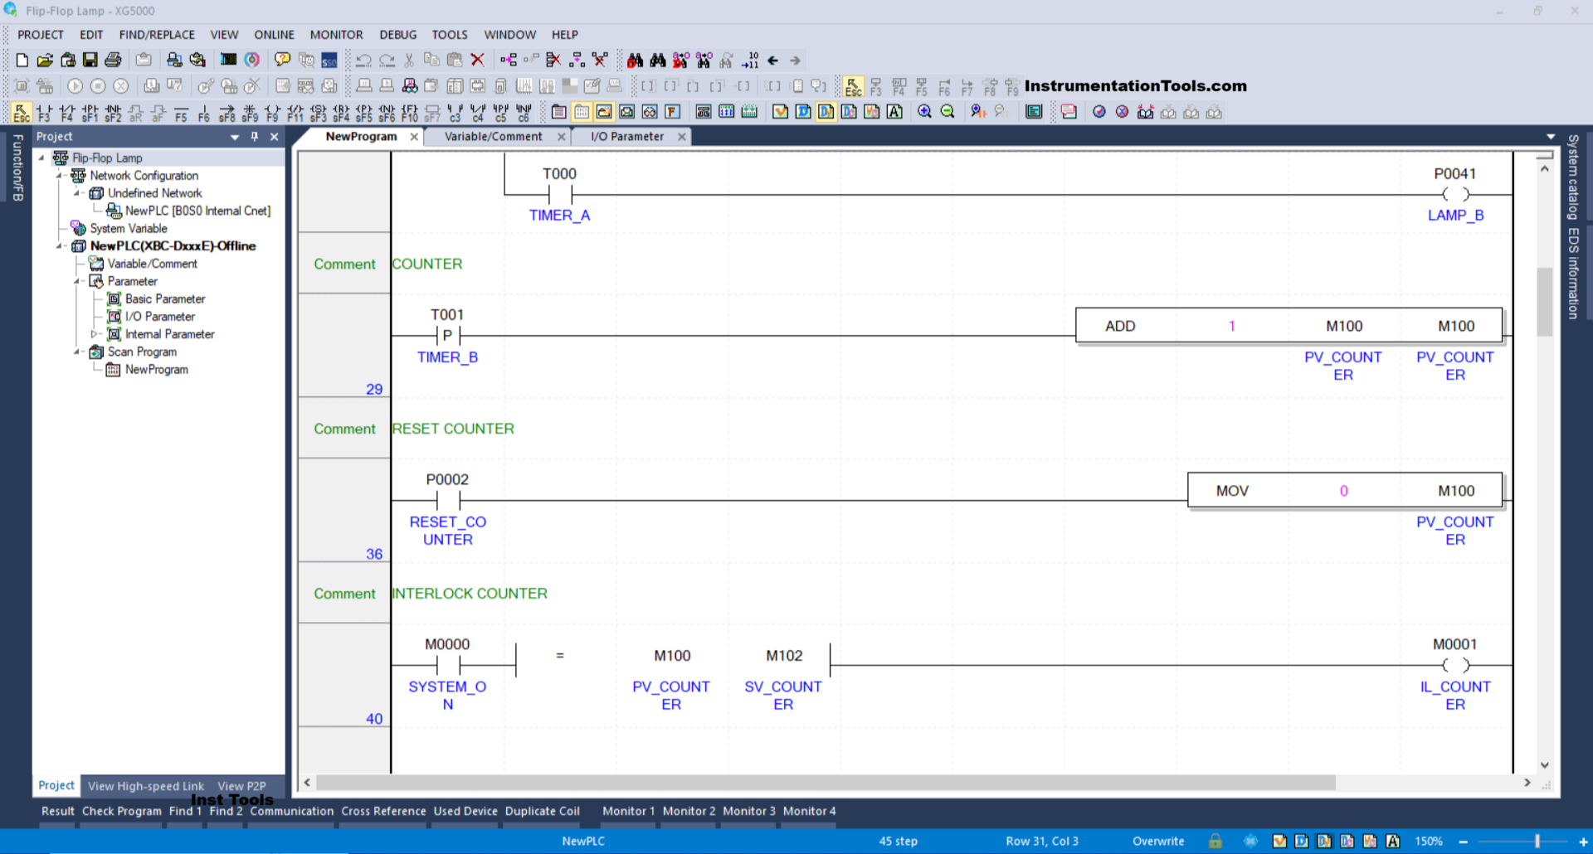Click View High-speed Link tab
The height and width of the screenshot is (854, 1593).
pyautogui.click(x=146, y=786)
